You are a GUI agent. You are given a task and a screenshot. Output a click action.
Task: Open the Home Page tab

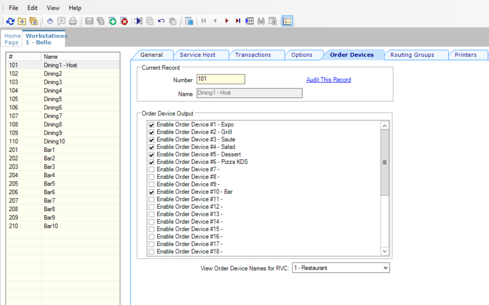tap(12, 39)
